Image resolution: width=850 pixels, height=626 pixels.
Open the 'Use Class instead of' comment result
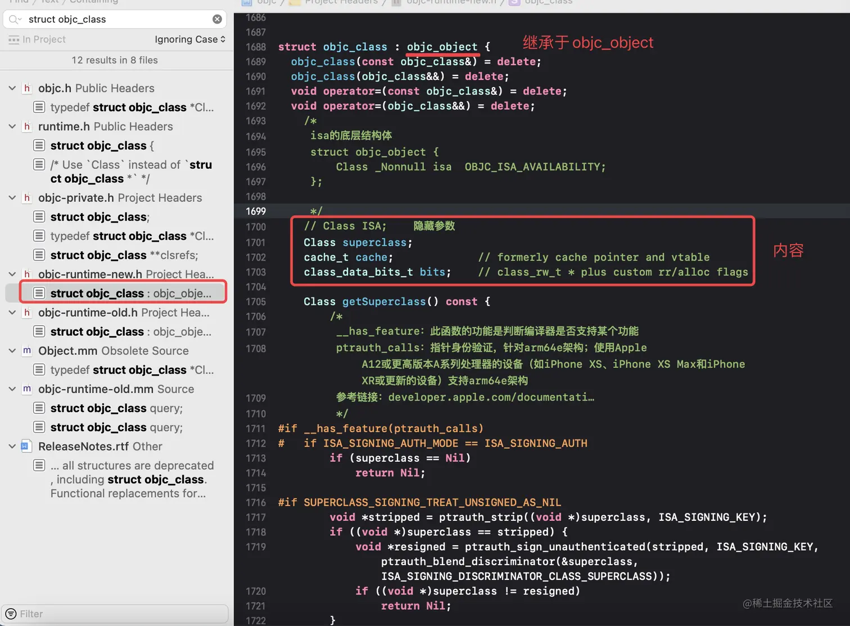click(x=116, y=172)
